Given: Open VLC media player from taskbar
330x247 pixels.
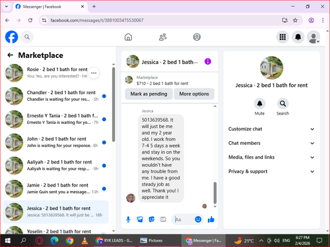Looking at the screenshot, I should pos(84,240).
